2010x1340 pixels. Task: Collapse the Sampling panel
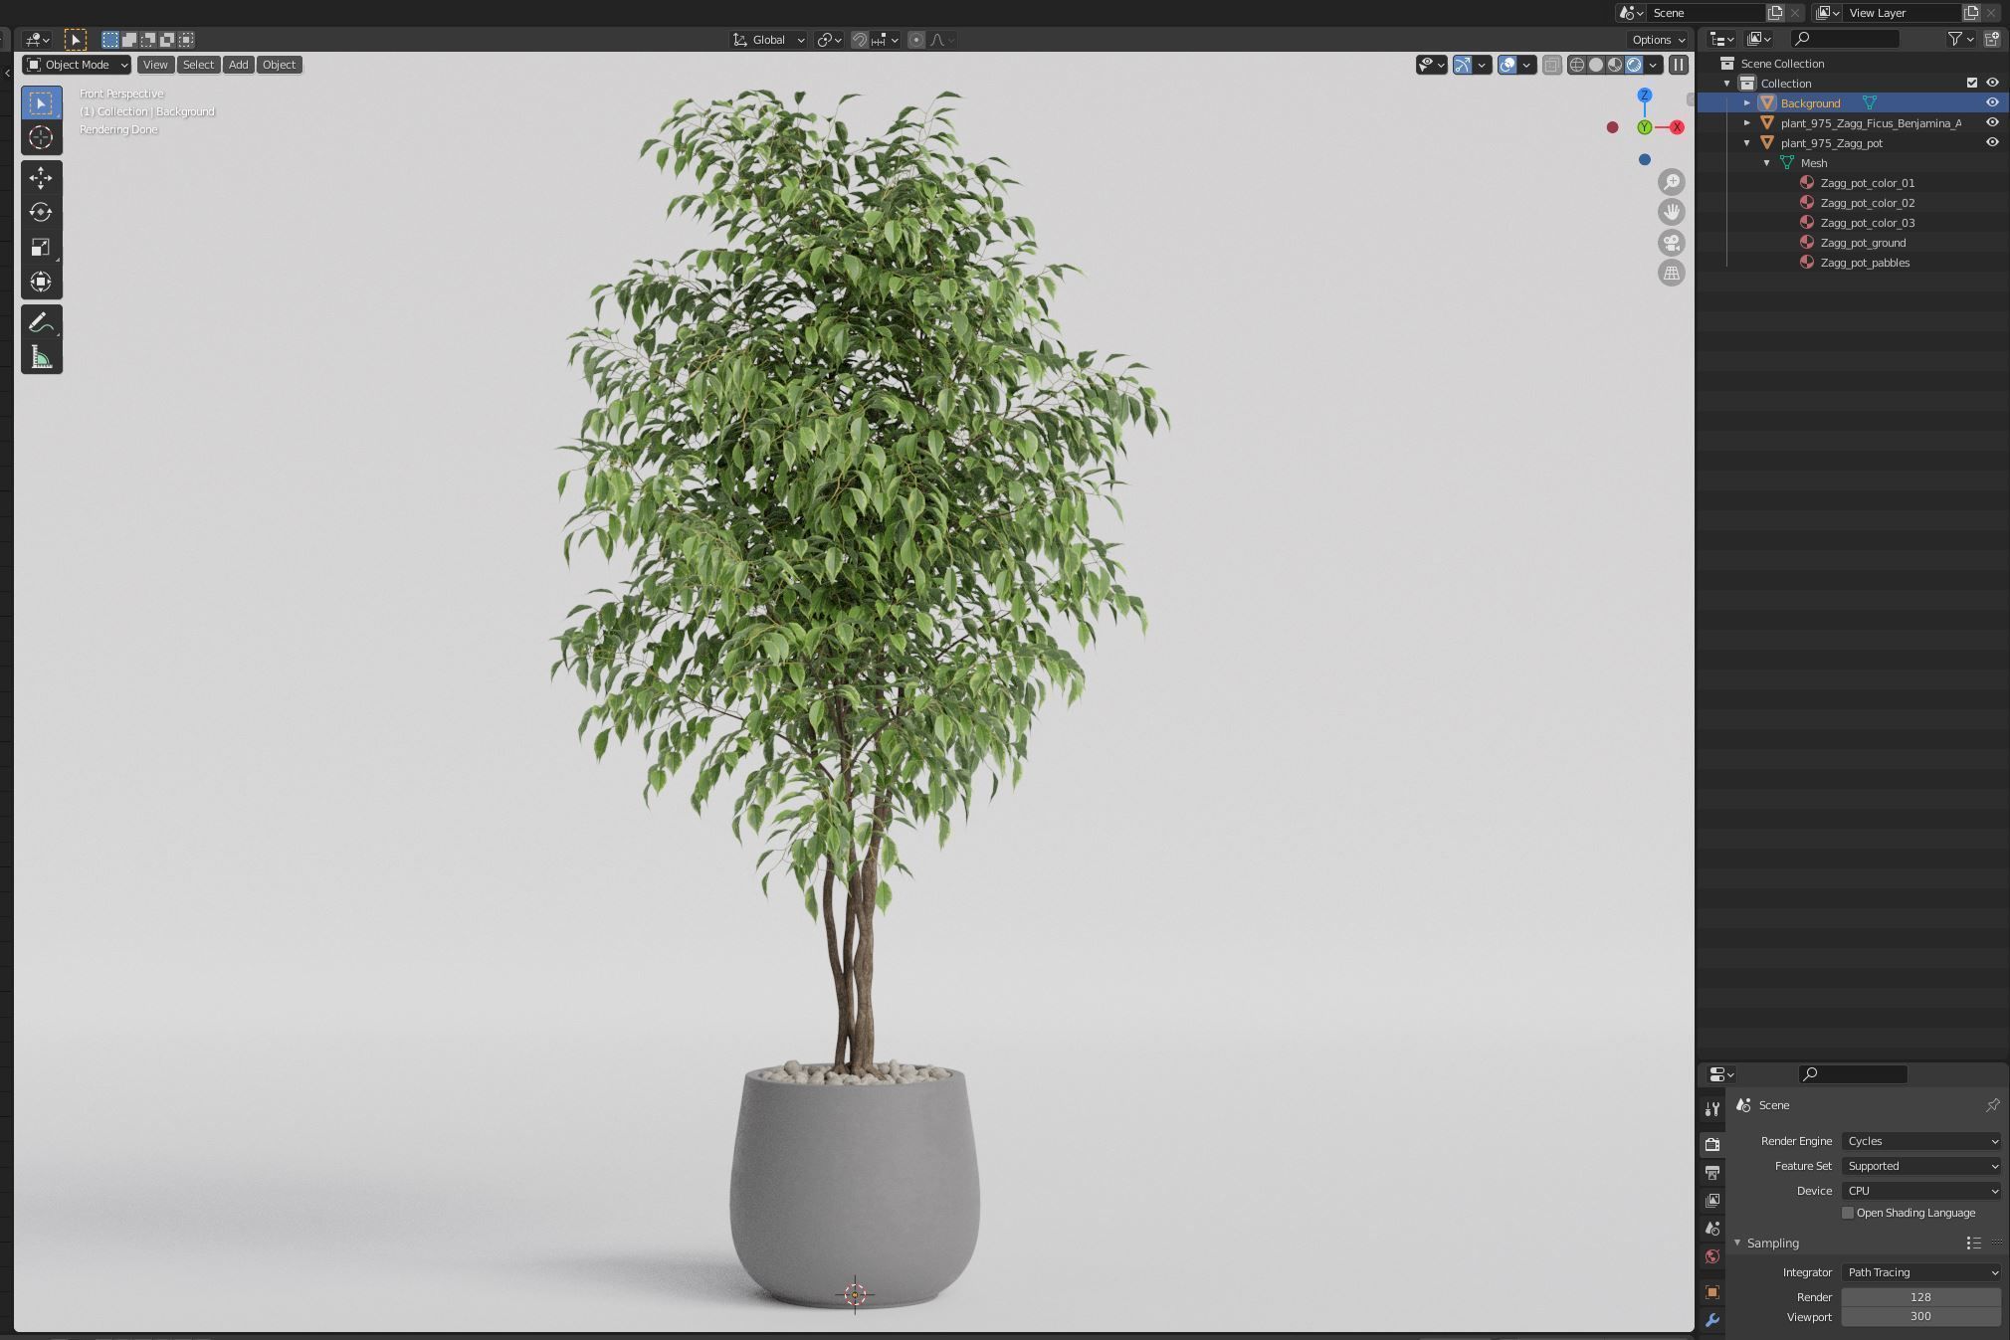click(x=1738, y=1244)
